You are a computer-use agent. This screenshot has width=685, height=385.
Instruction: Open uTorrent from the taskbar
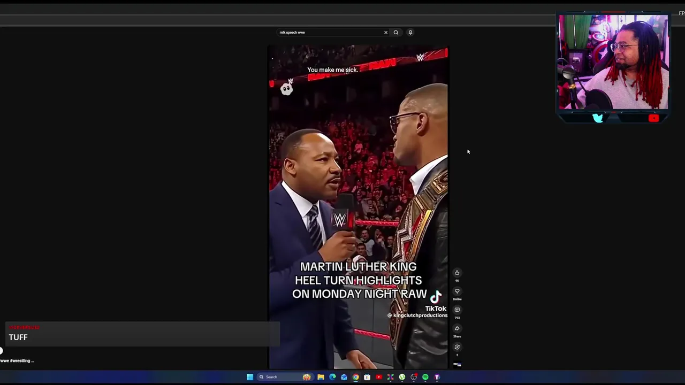[x=402, y=377]
